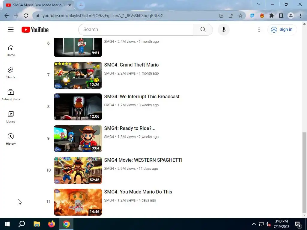
Task: Click the muted volume tray icon
Action: (268, 224)
